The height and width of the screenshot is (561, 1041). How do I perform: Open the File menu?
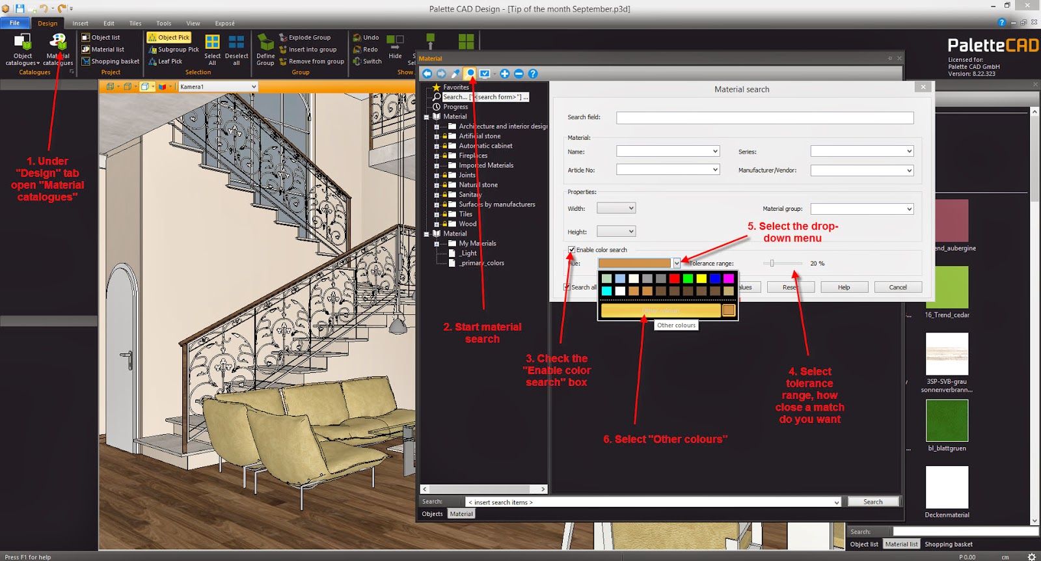click(14, 23)
